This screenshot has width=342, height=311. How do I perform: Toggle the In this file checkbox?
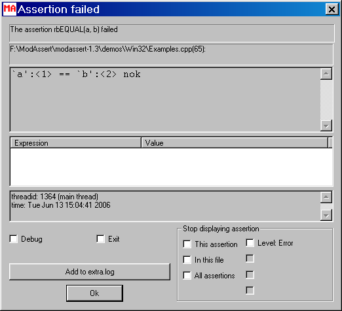pyautogui.click(x=187, y=259)
